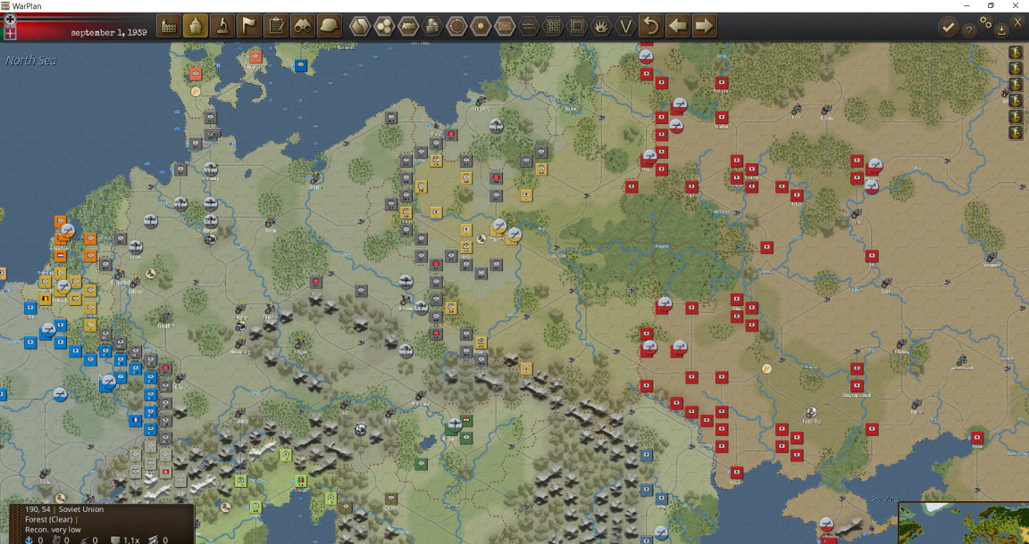The image size is (1029, 544).
Task: Toggle the sun weather overlay
Action: pyautogui.click(x=481, y=26)
